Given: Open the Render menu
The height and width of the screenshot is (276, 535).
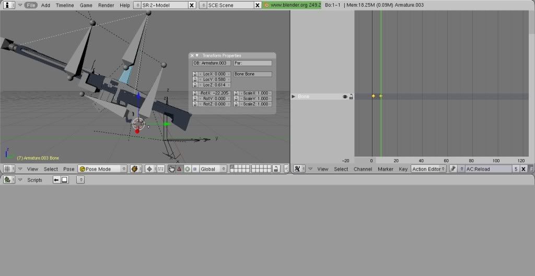Looking at the screenshot, I should click(106, 5).
